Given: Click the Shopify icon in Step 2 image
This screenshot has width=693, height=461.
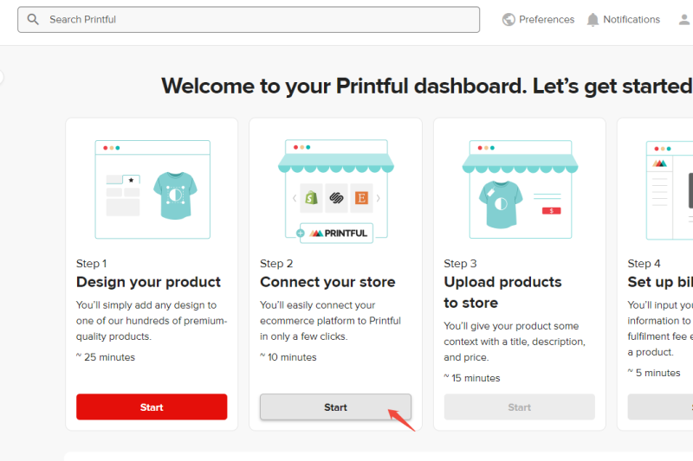Looking at the screenshot, I should click(x=311, y=198).
